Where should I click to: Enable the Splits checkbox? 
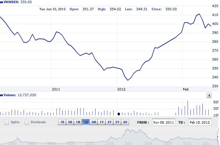[6, 122]
